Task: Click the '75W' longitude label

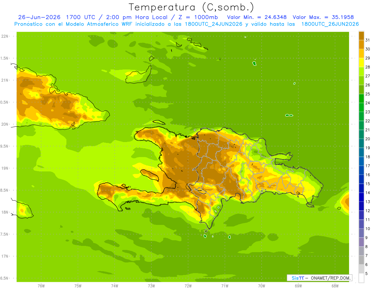Action: tap(78, 286)
